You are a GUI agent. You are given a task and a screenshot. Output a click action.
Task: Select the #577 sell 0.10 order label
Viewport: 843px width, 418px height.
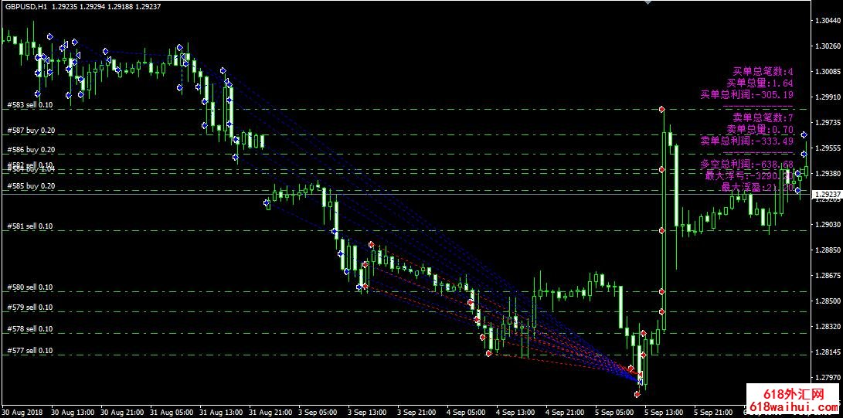coord(30,351)
